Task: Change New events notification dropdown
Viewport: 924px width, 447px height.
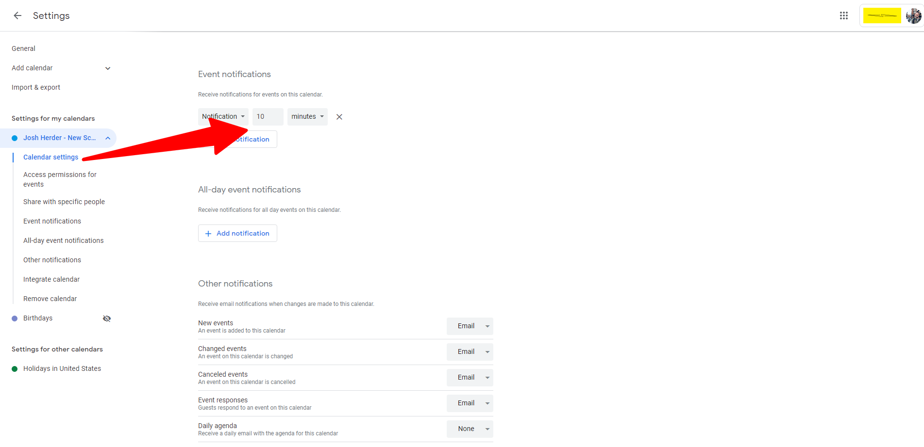Action: pos(470,326)
